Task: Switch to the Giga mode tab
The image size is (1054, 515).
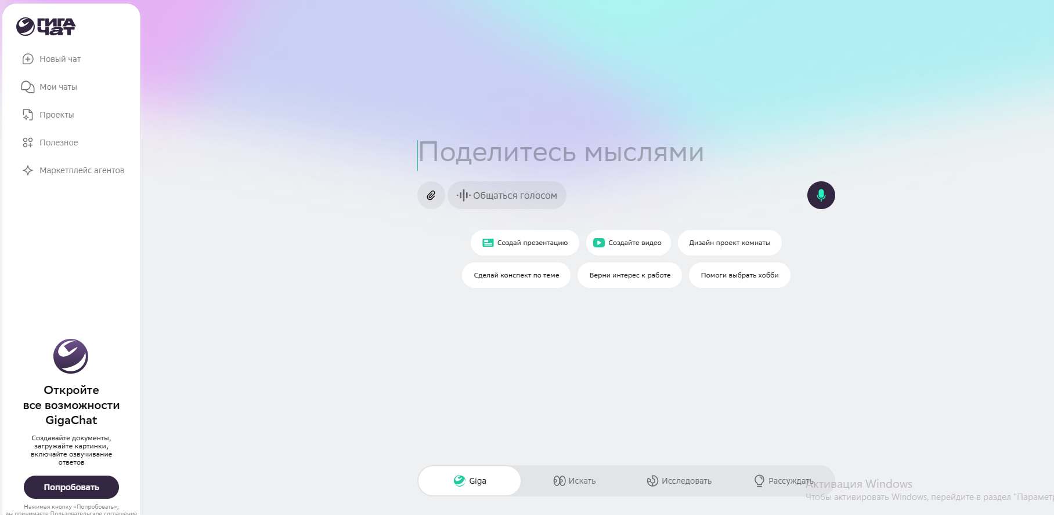Action: (470, 481)
